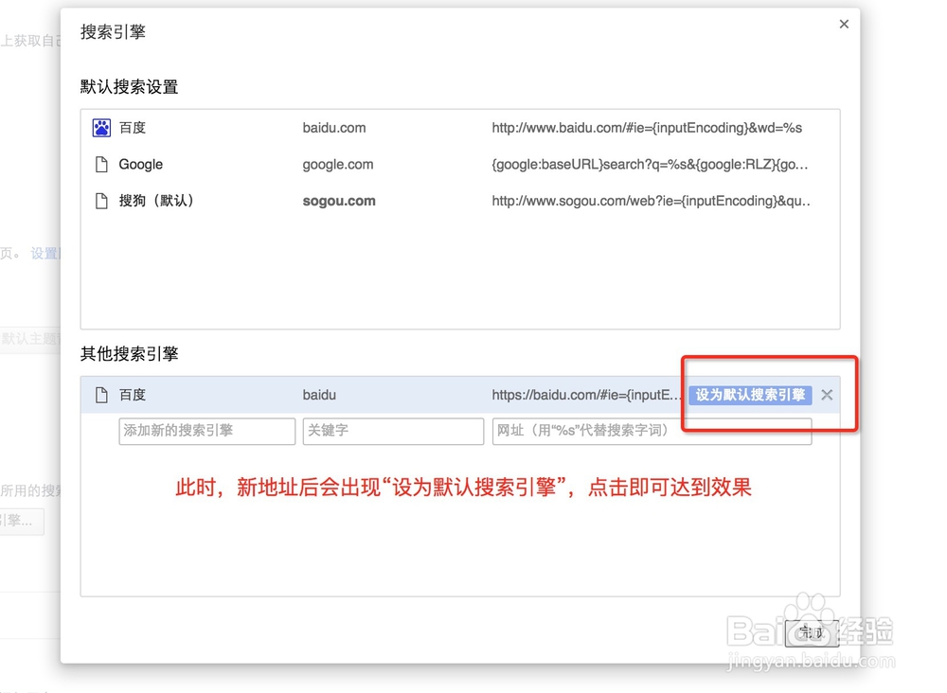Click the {google:baseURL}search URL cell
The height and width of the screenshot is (693, 947).
[650, 164]
